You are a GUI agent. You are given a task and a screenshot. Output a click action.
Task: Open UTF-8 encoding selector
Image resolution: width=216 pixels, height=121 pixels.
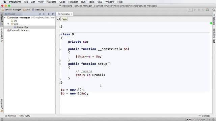point(203,120)
